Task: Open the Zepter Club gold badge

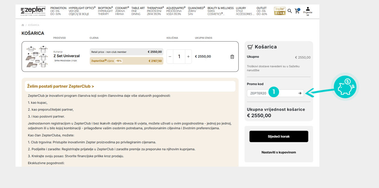Action: coord(279,11)
